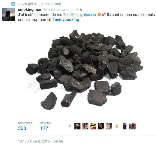Open the person in dark top avatar
The height and width of the screenshot is (146, 156).
125,126
